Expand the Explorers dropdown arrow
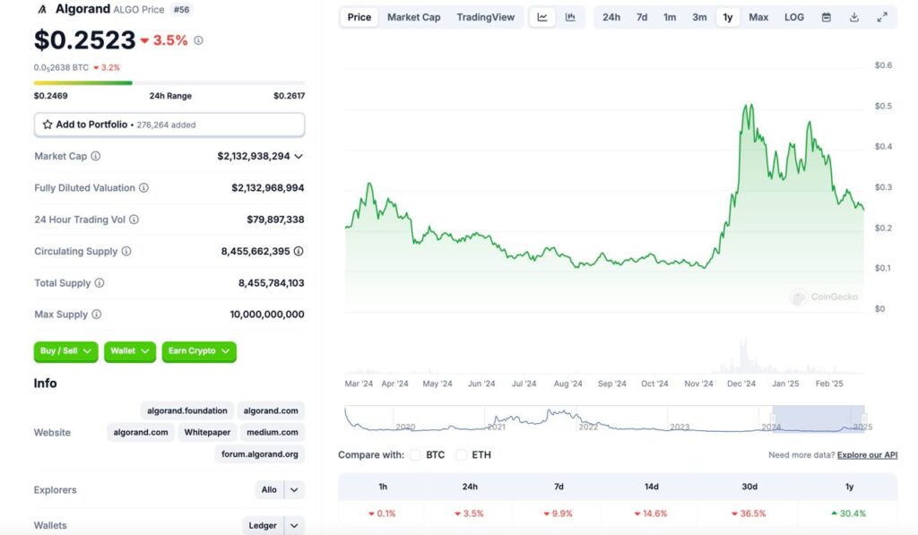 point(294,490)
